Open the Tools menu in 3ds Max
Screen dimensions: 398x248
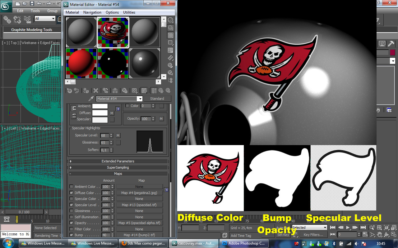35,11
